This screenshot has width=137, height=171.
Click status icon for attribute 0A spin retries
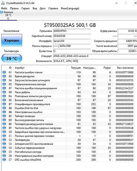pos(4,96)
